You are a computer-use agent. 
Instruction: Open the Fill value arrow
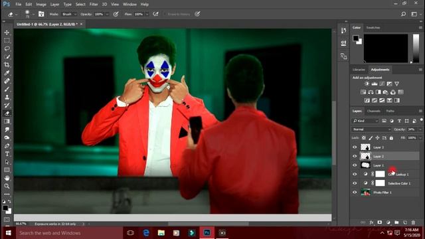(420, 138)
